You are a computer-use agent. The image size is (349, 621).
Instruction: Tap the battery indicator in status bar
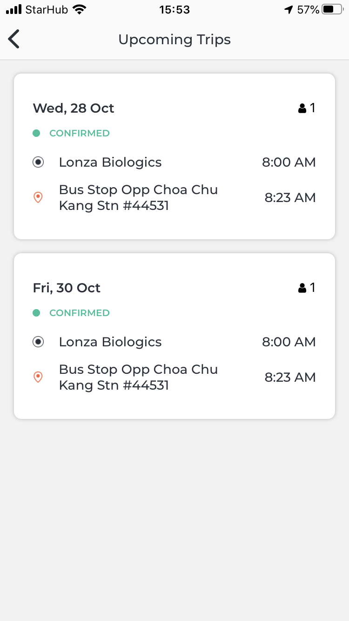332,10
